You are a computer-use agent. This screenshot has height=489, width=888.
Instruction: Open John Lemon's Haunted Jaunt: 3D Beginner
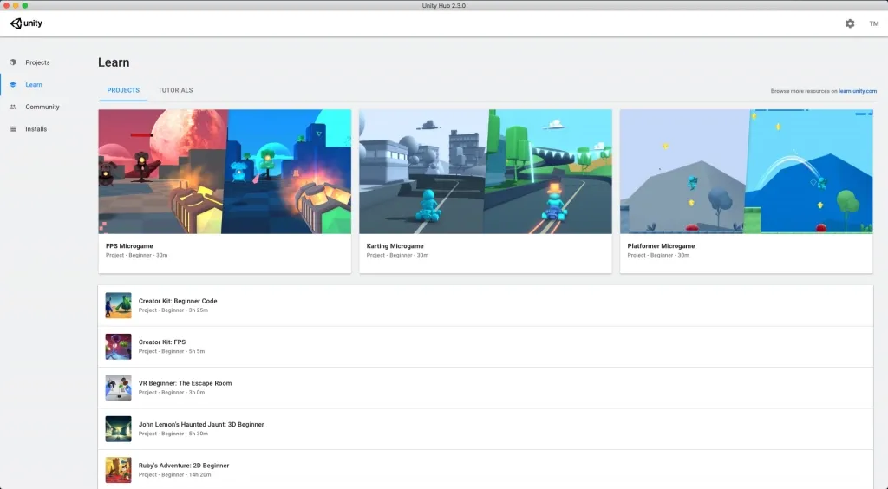pos(201,424)
